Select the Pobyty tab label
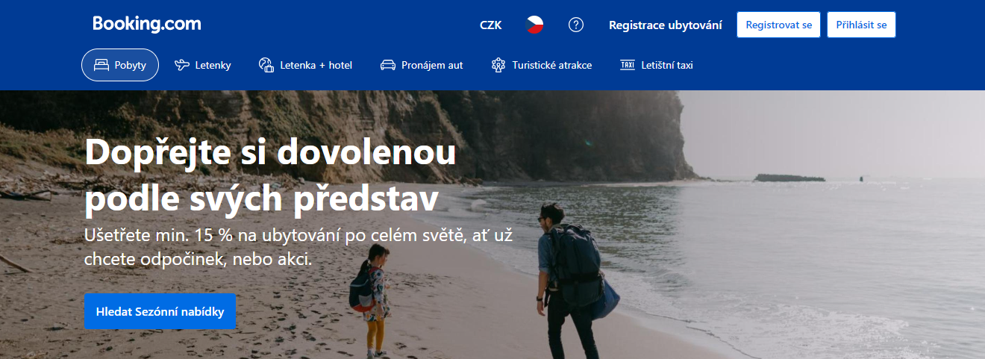Screen dimensions: 985x359 click(131, 65)
